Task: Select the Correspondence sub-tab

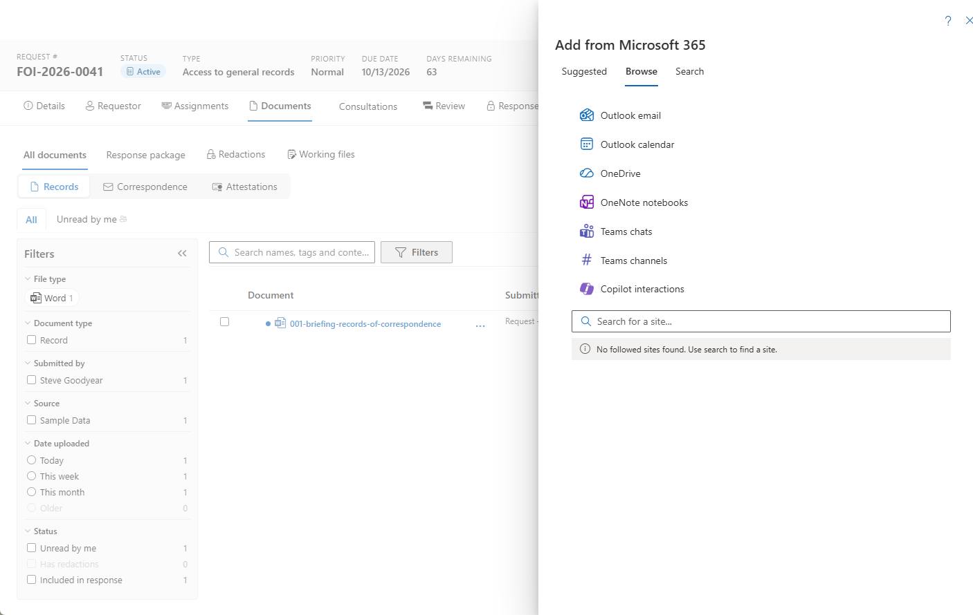Action: [145, 187]
